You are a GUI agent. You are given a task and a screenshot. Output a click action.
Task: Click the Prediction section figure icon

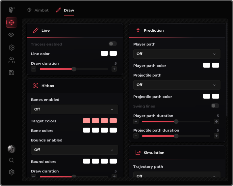pos(138,30)
